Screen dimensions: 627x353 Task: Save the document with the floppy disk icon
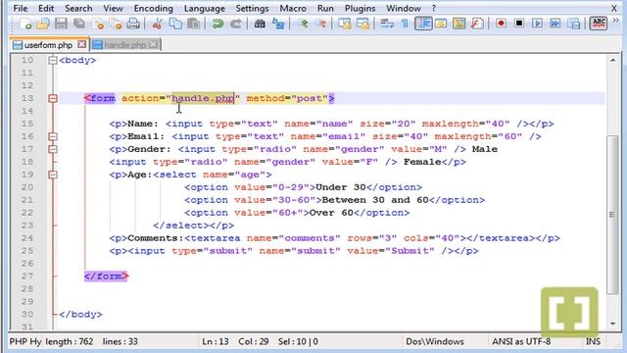click(x=61, y=24)
